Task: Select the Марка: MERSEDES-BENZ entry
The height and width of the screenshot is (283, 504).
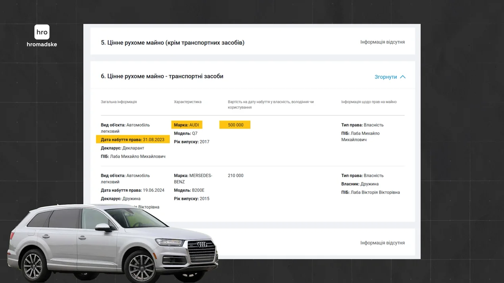Action: pyautogui.click(x=193, y=178)
